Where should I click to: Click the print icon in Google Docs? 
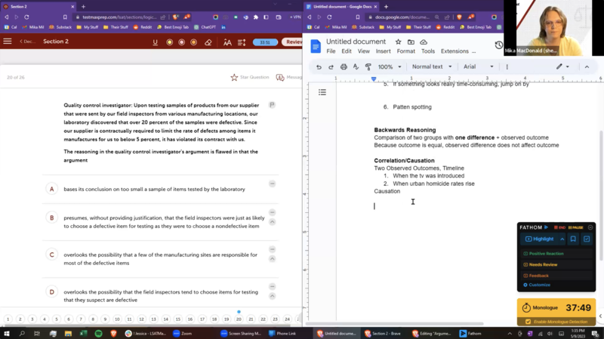pos(344,66)
